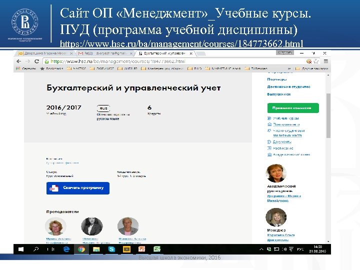Click the green Приемная комиссия button
This screenshot has height=270, width=360.
tap(293, 108)
